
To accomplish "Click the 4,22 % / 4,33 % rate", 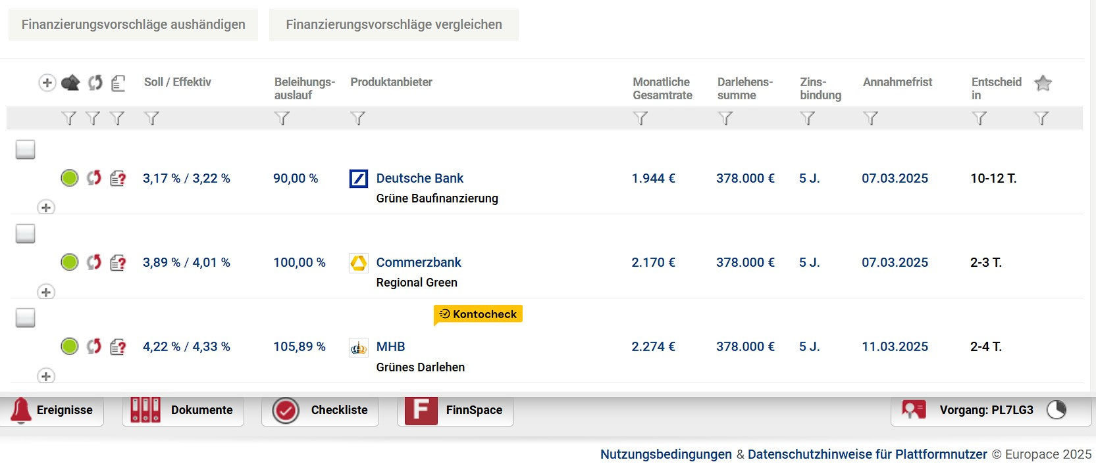I will pyautogui.click(x=186, y=346).
